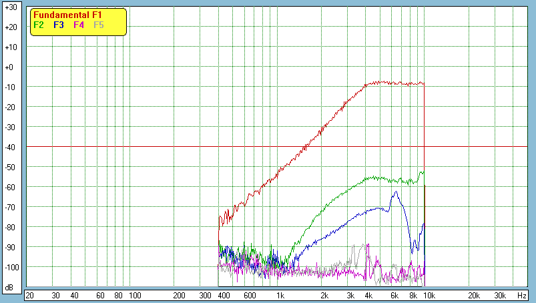Click the 20k frequency axis label

point(473,294)
